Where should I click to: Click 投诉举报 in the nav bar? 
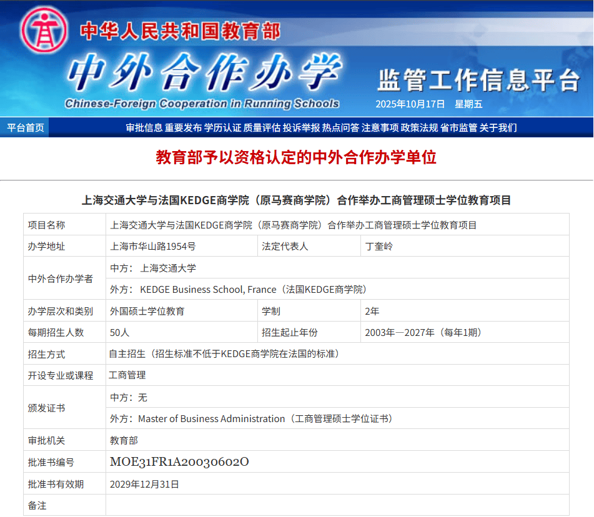point(302,127)
